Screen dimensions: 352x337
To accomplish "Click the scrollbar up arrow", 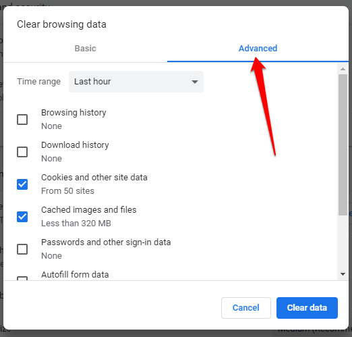I will click(343, 69).
